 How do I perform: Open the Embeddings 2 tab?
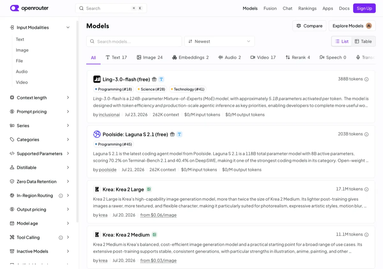(x=190, y=57)
